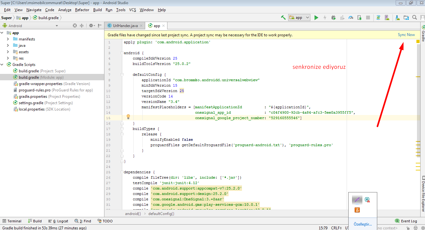This screenshot has height=230, width=425.
Task: Click defaultConfig{} in the bottom breadcrumb
Action: pos(161,214)
